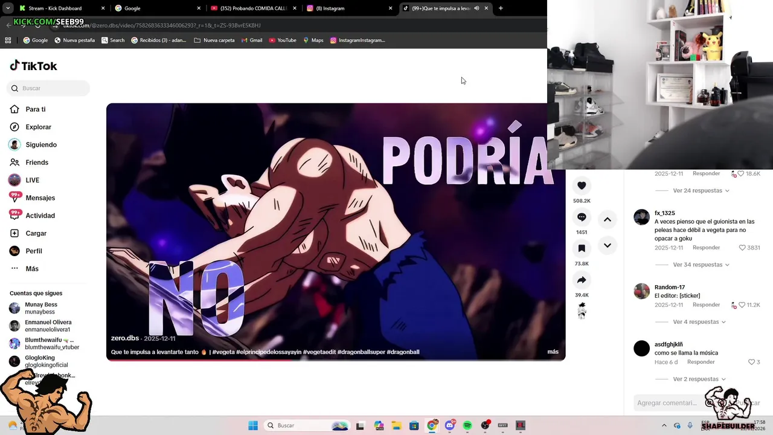
Task: Like Random-17's comment
Action: click(741, 305)
